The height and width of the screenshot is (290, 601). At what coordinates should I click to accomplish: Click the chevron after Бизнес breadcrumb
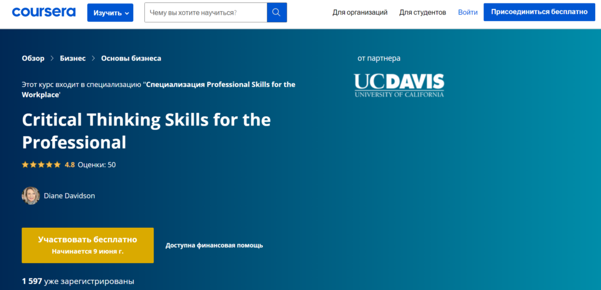coord(93,58)
